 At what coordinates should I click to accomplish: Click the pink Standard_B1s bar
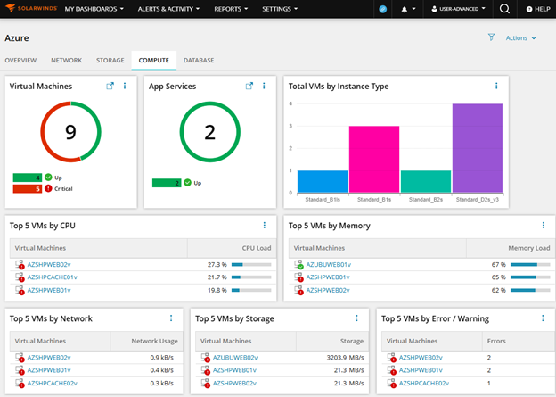point(374,159)
